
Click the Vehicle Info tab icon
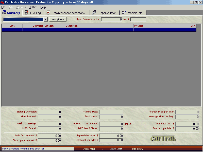point(124,13)
